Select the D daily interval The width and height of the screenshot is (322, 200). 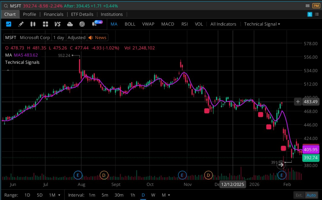pos(143,195)
